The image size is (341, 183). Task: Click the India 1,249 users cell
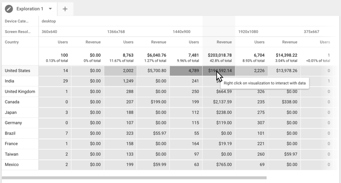point(120,81)
